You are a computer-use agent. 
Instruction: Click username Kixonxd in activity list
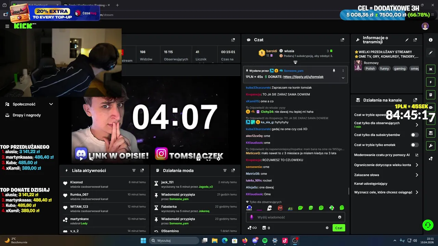click(x=76, y=182)
